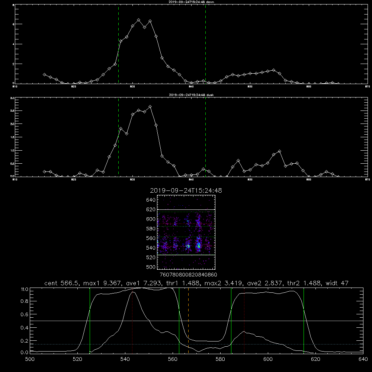Click the 560 y-axis label of image map
This screenshot has width=372, height=372.
151,238
